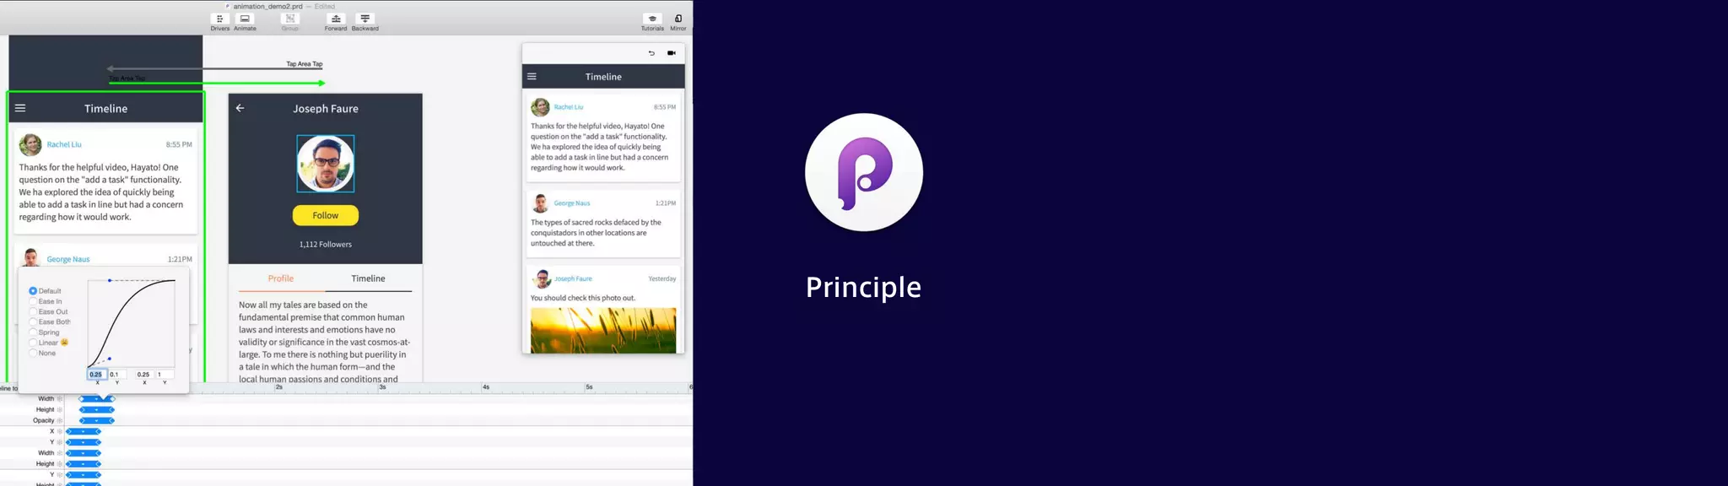This screenshot has height=486, width=1728.
Task: Click the 1 Y curve field
Action: [x=165, y=375]
